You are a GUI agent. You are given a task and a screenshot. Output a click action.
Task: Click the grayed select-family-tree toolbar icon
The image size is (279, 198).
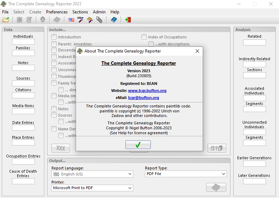point(19,20)
